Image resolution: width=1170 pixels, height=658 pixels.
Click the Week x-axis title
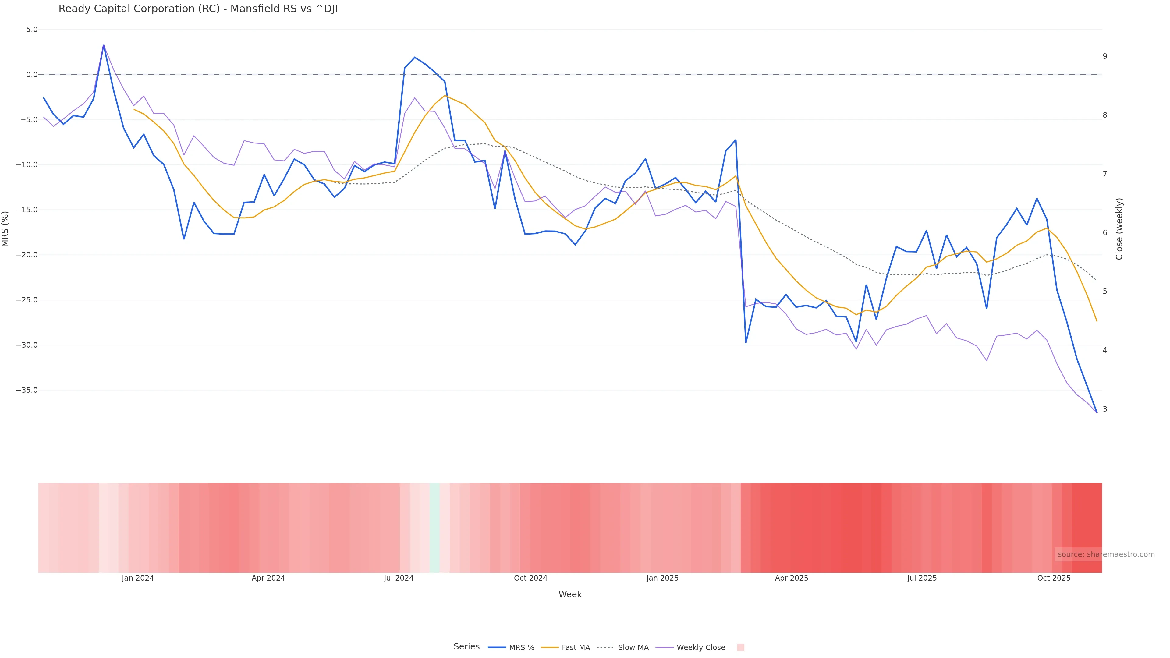click(x=569, y=594)
